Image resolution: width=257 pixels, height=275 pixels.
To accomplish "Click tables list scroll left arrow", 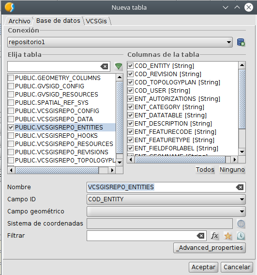I will coord(12,170).
